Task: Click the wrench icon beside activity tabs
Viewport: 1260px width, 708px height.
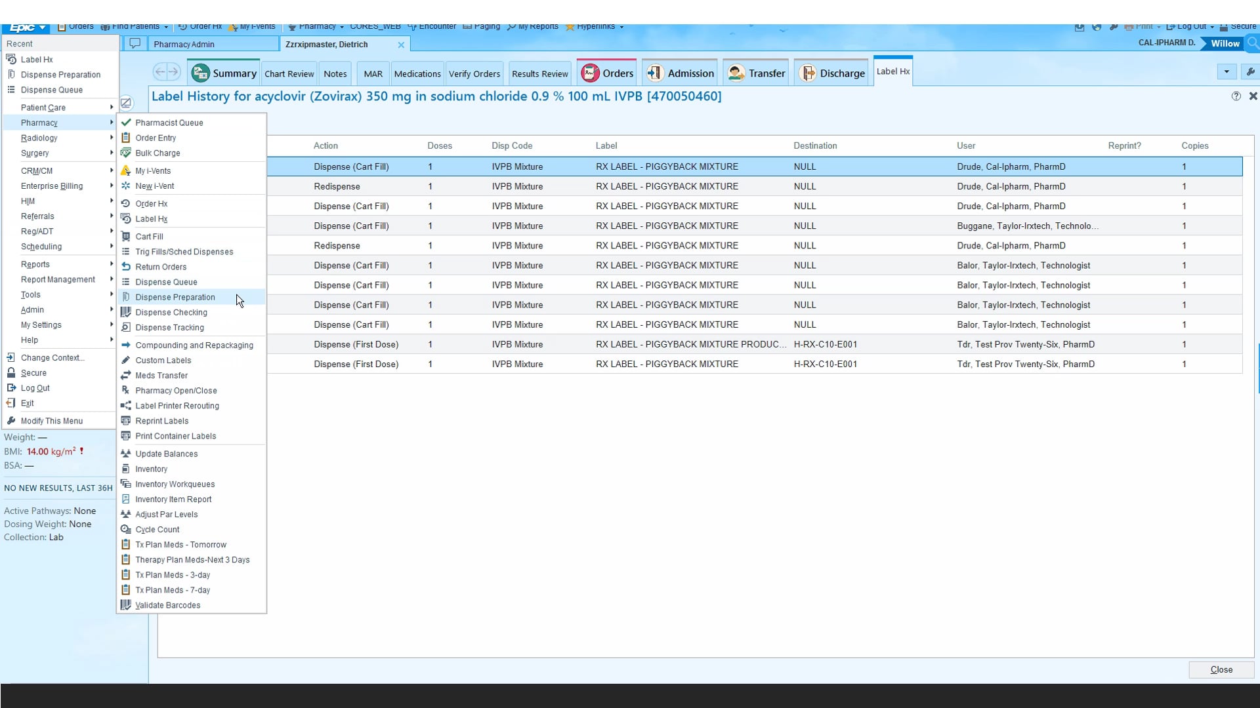Action: (x=1250, y=71)
